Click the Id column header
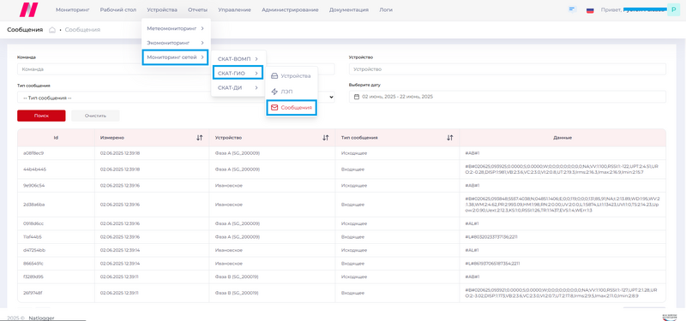This screenshot has height=321, width=686. 56,138
